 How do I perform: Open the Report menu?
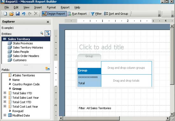pyautogui.click(x=65, y=8)
